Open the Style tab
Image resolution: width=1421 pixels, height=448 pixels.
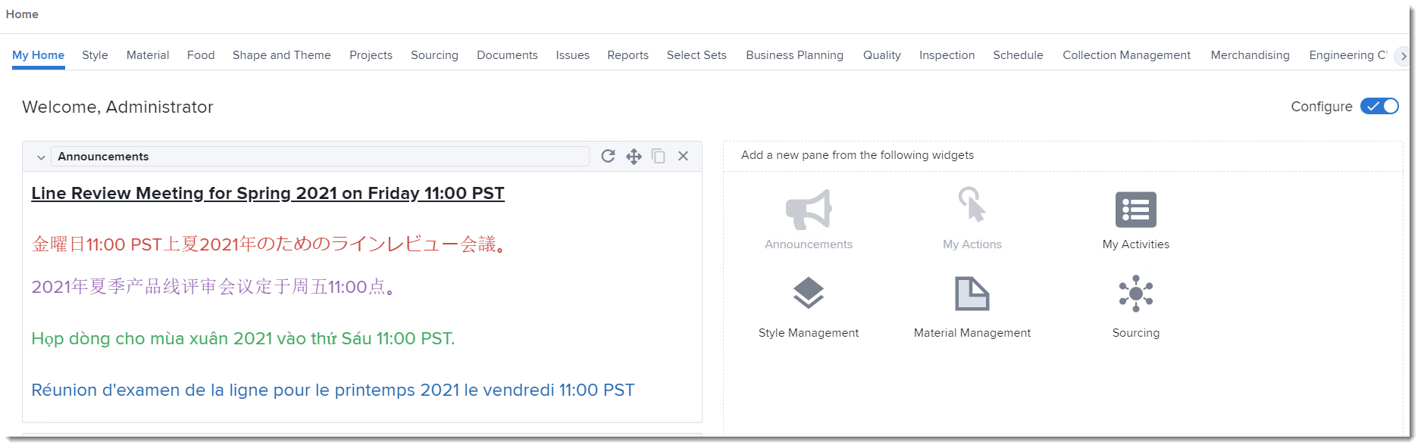tap(95, 55)
